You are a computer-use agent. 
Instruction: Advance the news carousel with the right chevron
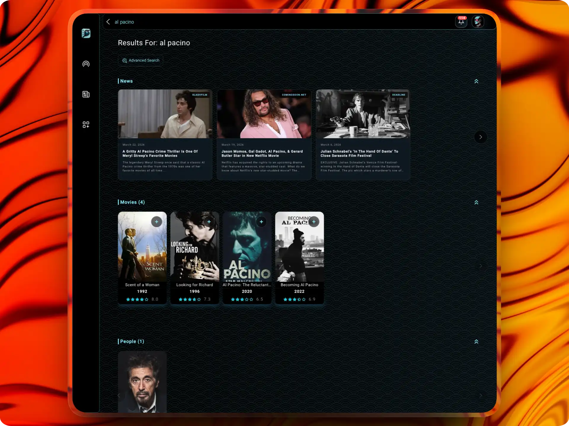pos(481,137)
